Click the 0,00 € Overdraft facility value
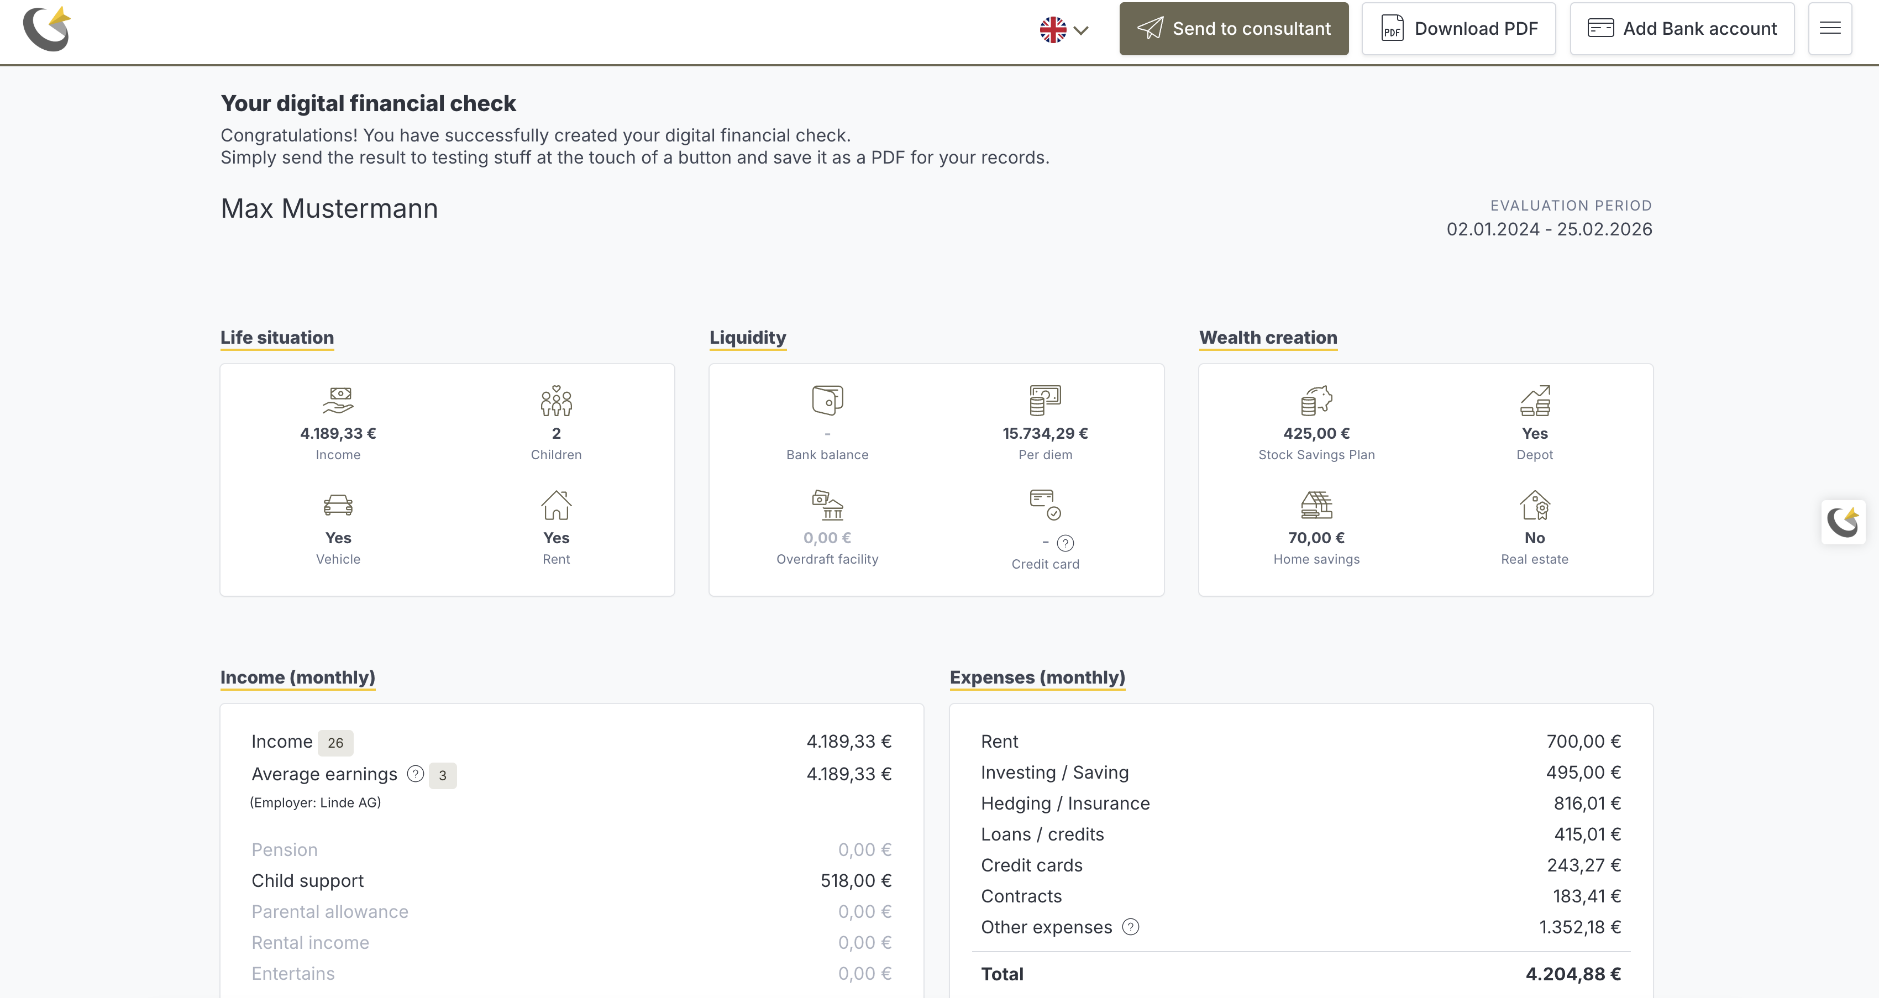The height and width of the screenshot is (998, 1879). [827, 538]
